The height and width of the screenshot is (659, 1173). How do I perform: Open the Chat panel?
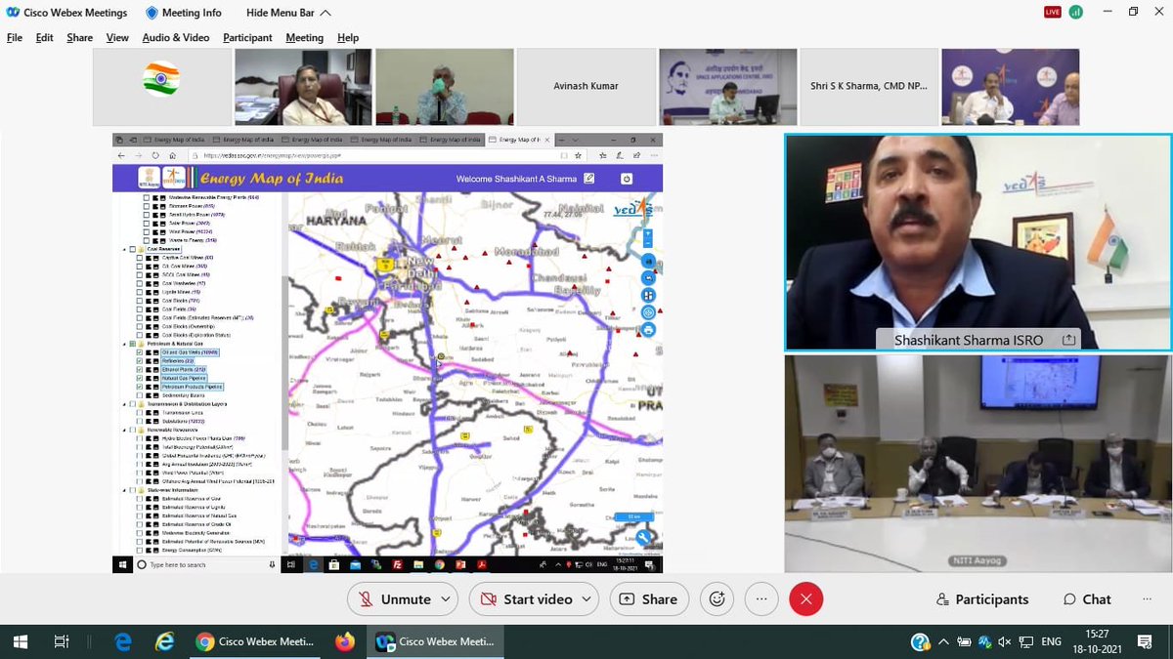(x=1087, y=598)
